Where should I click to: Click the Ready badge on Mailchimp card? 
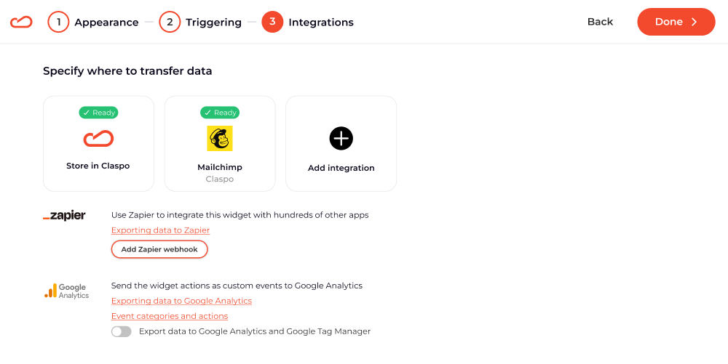220,113
